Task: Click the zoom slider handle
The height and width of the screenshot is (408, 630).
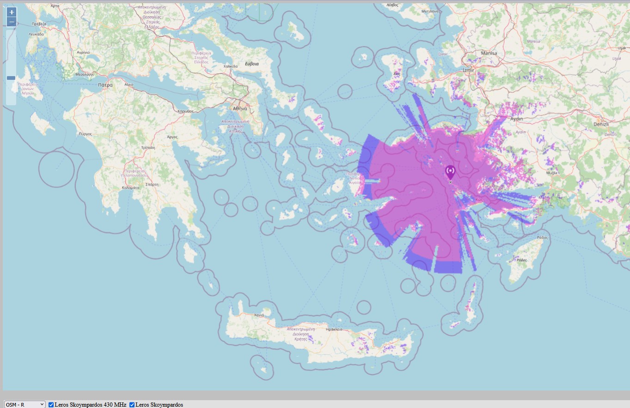Action: click(x=11, y=78)
